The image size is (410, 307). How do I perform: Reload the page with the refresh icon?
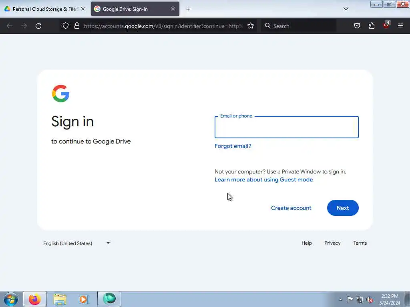[38, 26]
